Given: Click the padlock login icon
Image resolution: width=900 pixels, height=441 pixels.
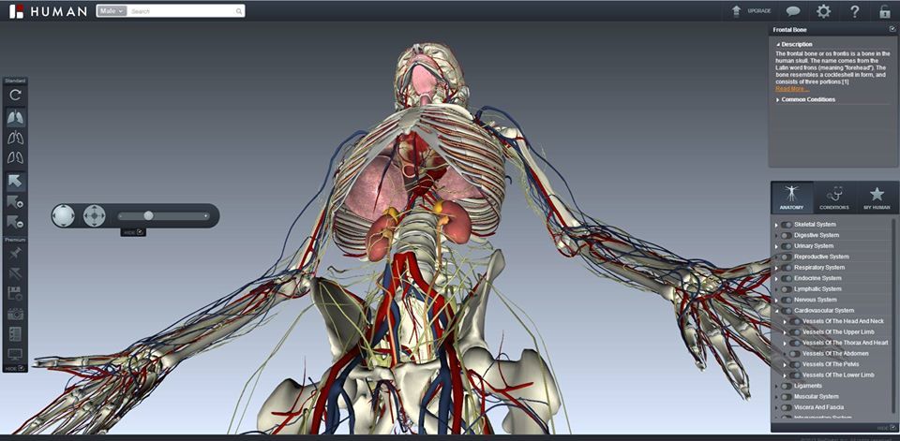Looking at the screenshot, I should pos(884,11).
